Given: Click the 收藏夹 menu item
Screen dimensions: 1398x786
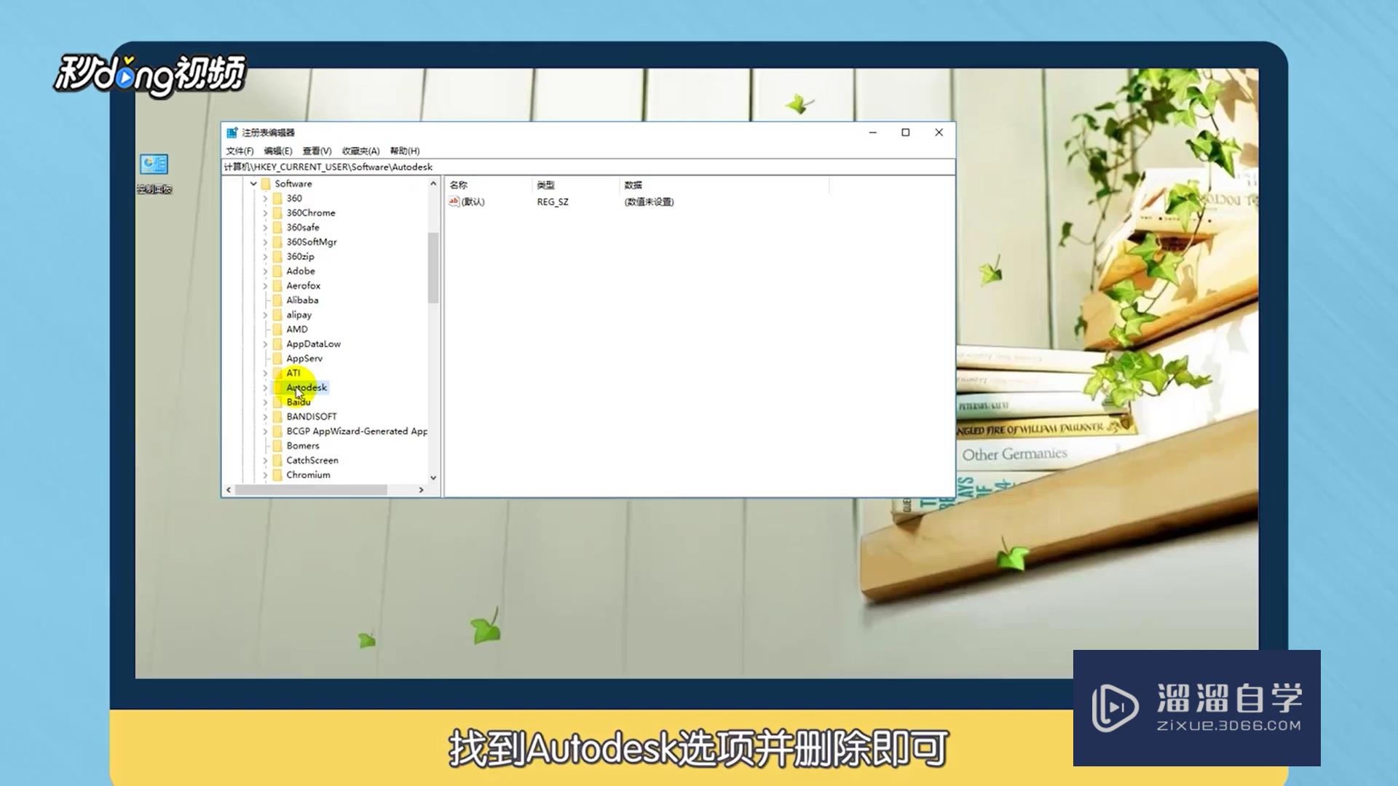Looking at the screenshot, I should pyautogui.click(x=360, y=151).
